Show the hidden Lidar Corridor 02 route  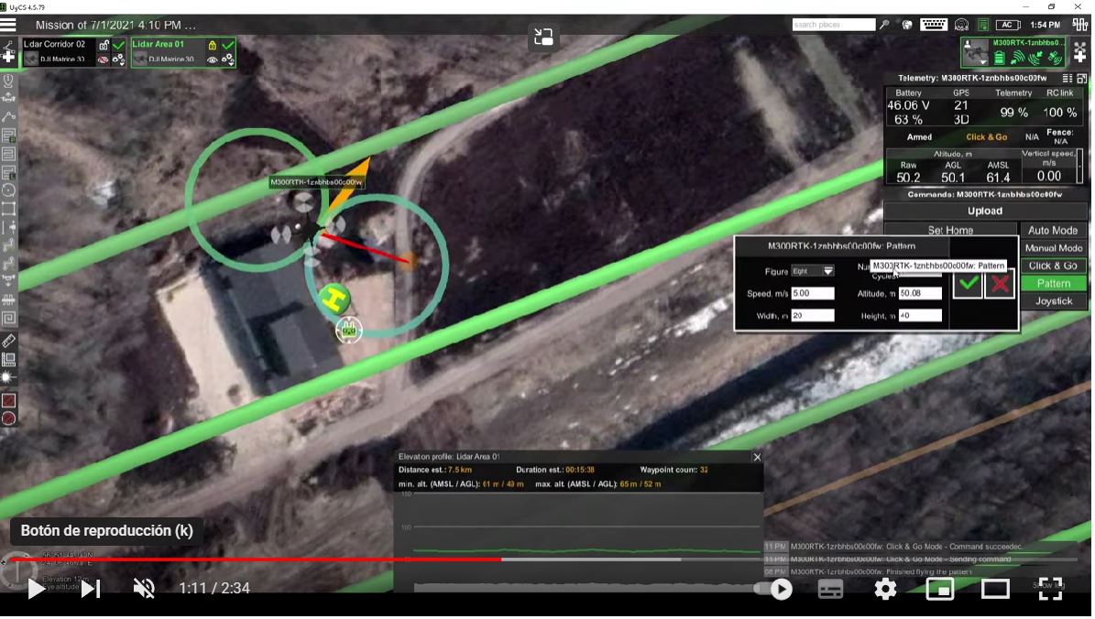(104, 60)
